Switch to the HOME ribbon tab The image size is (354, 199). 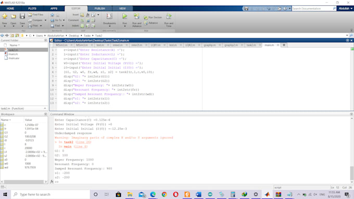click(10, 8)
